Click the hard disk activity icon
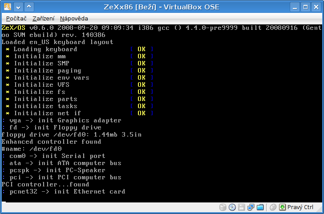The width and height of the screenshot is (324, 214). [223, 207]
